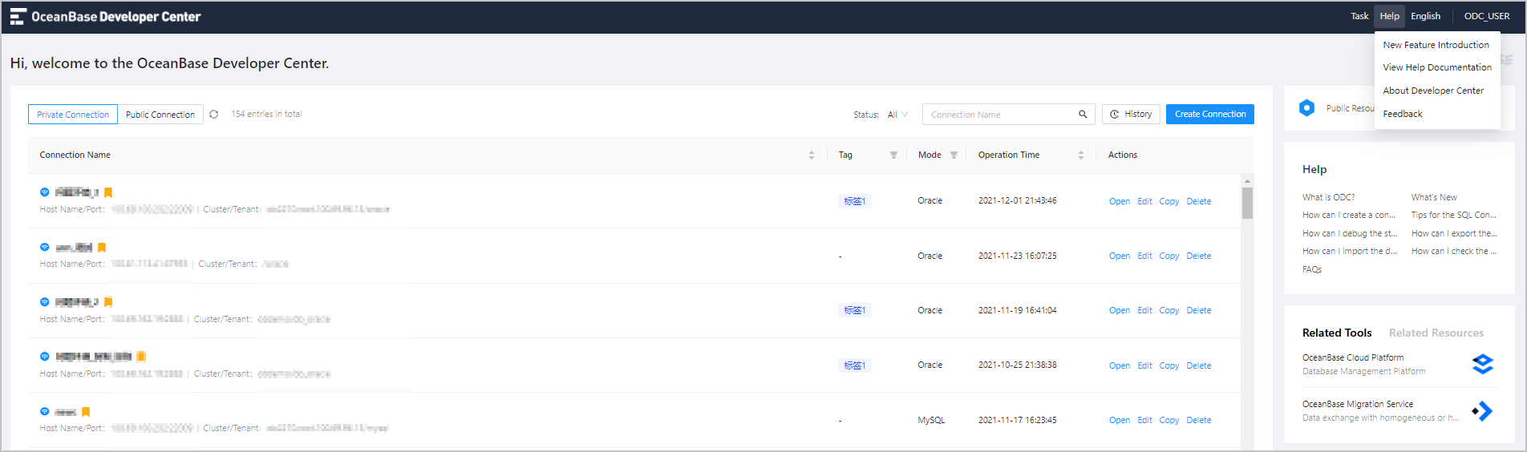The image size is (1527, 452).
Task: Choose Feedback from the Help menu
Action: 1403,114
